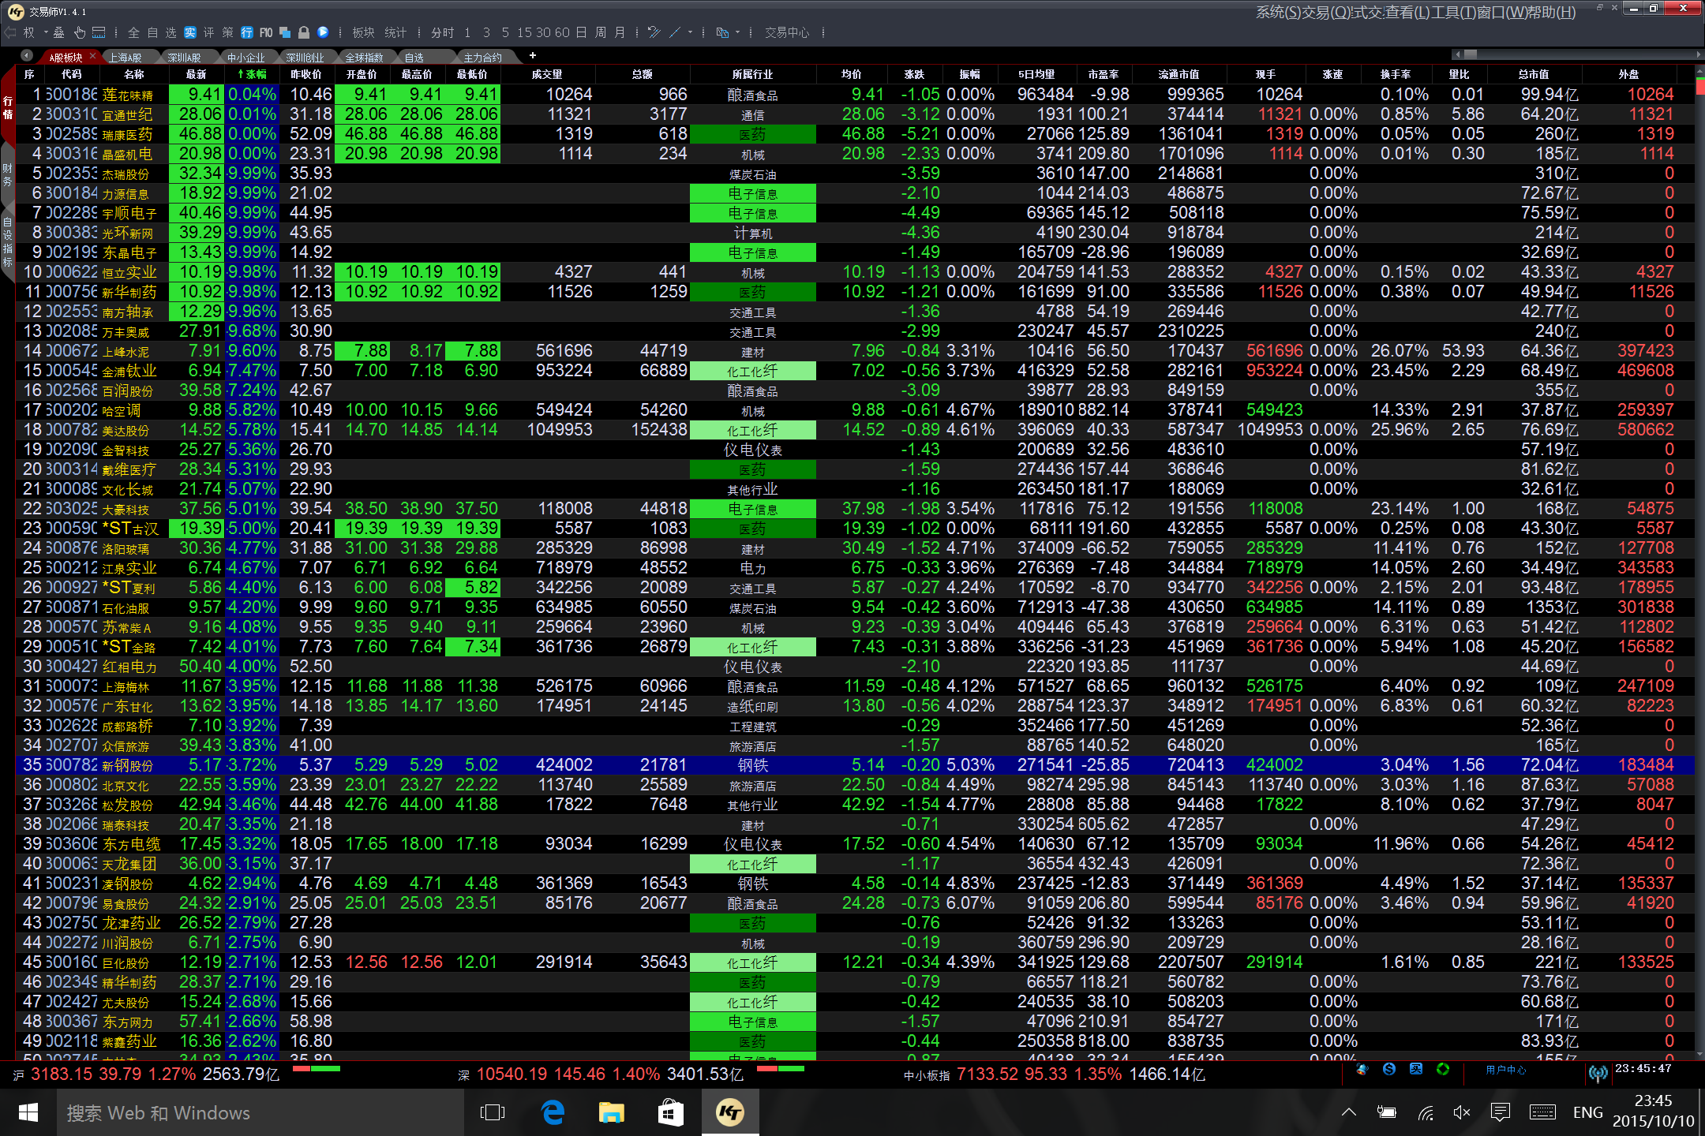Click the blue 行 quotes icon

[x=247, y=32]
